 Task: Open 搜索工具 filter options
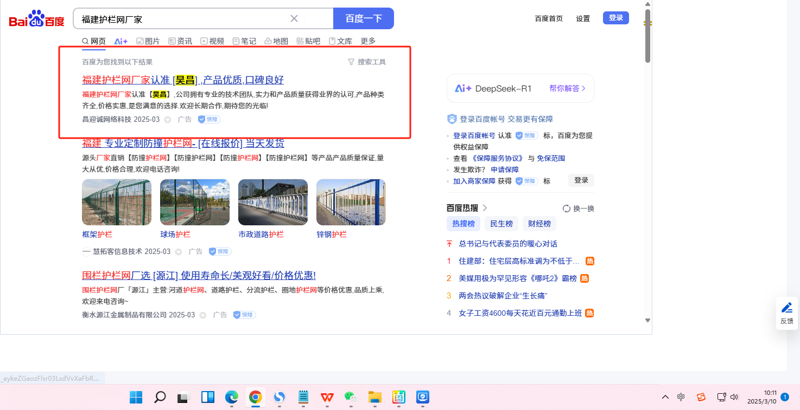click(x=367, y=62)
